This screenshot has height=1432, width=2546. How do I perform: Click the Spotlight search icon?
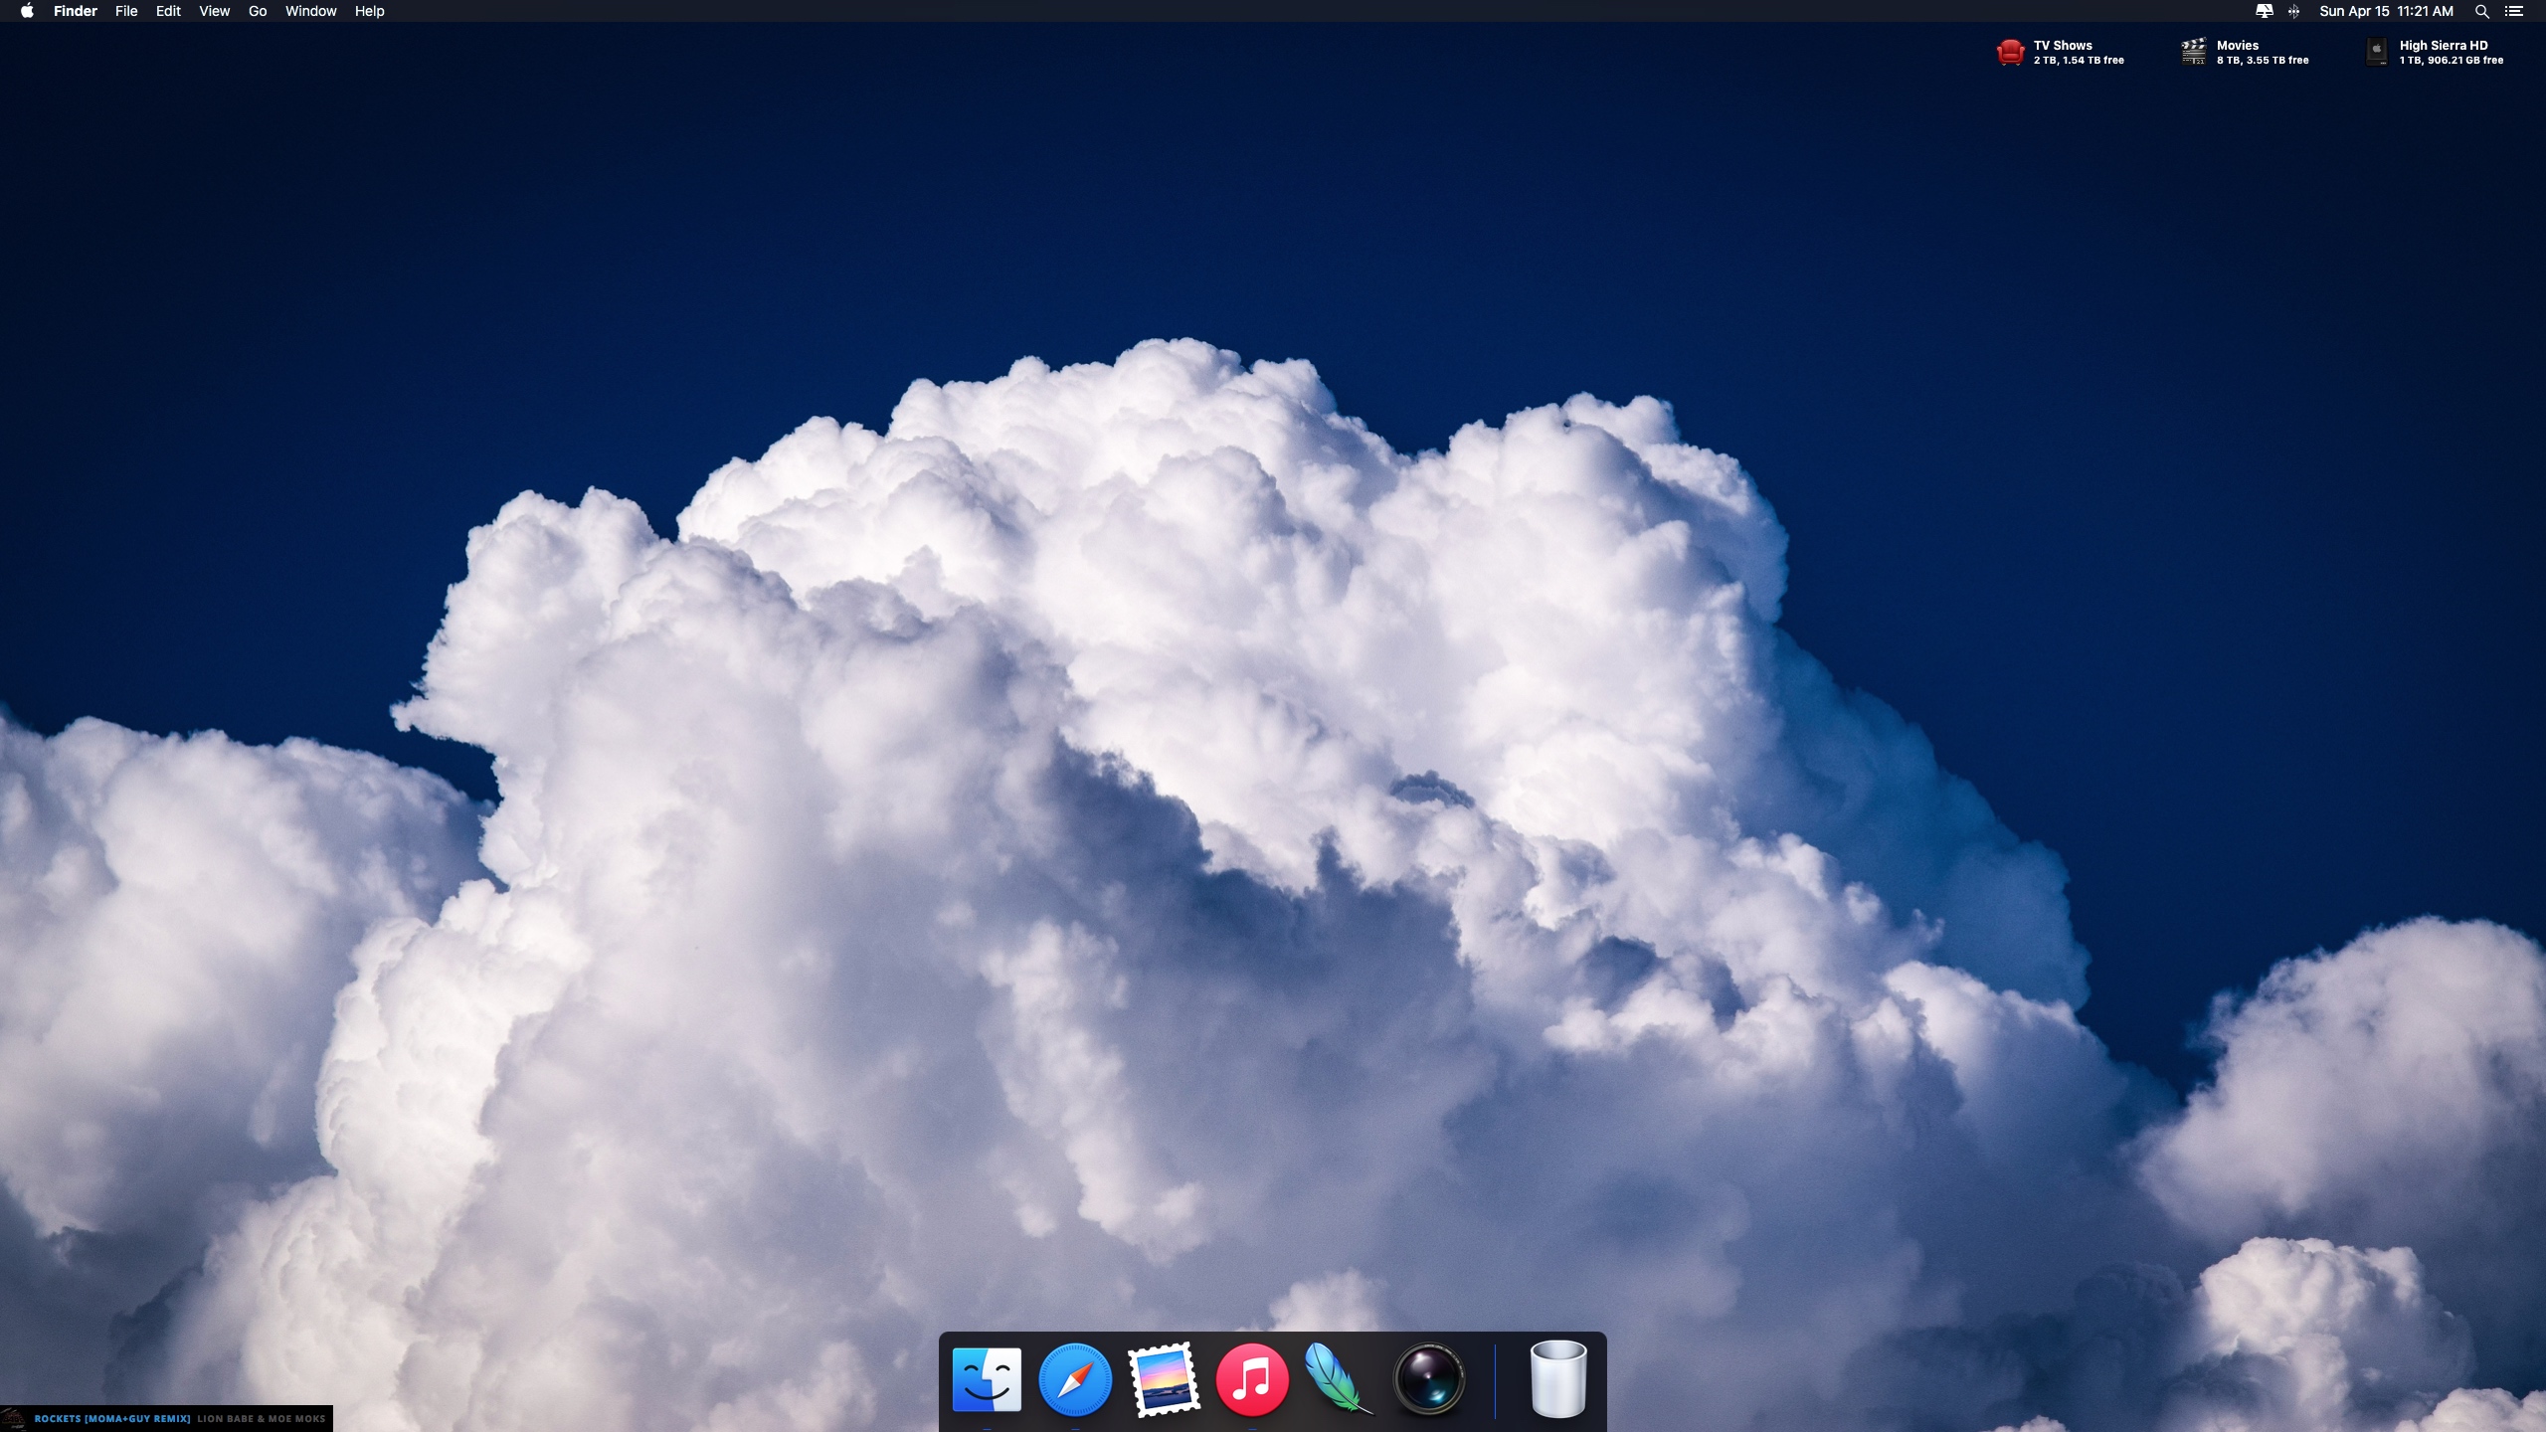[2481, 11]
